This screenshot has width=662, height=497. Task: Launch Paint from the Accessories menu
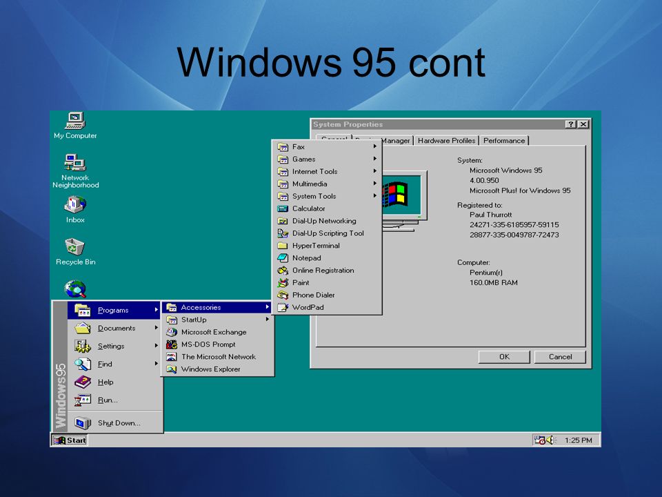[327, 283]
